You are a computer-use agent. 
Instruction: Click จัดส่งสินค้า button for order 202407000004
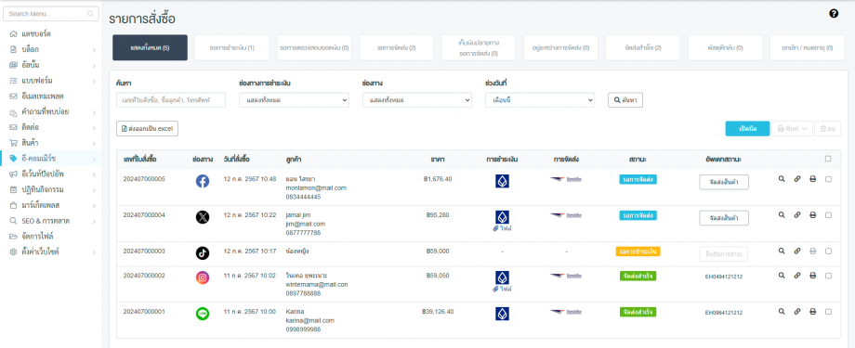coord(724,218)
